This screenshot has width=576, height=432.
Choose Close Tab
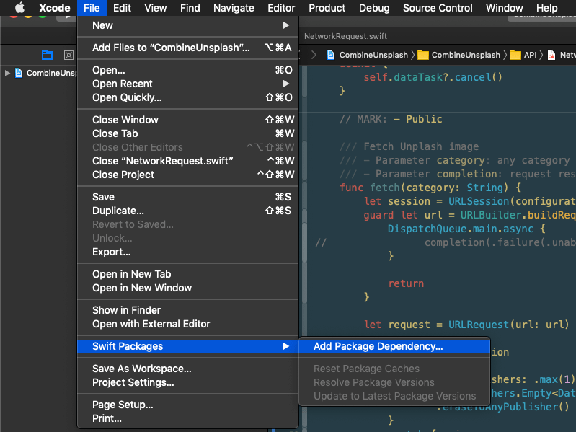pyautogui.click(x=187, y=133)
